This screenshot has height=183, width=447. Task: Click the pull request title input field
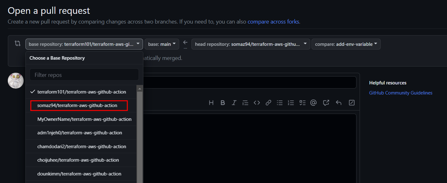[250, 83]
